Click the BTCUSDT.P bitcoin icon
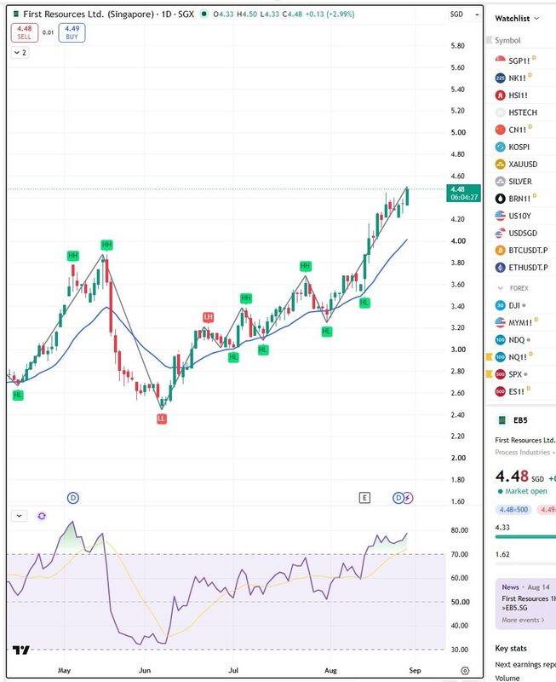Screen dimensions: 556x682 (x=501, y=251)
